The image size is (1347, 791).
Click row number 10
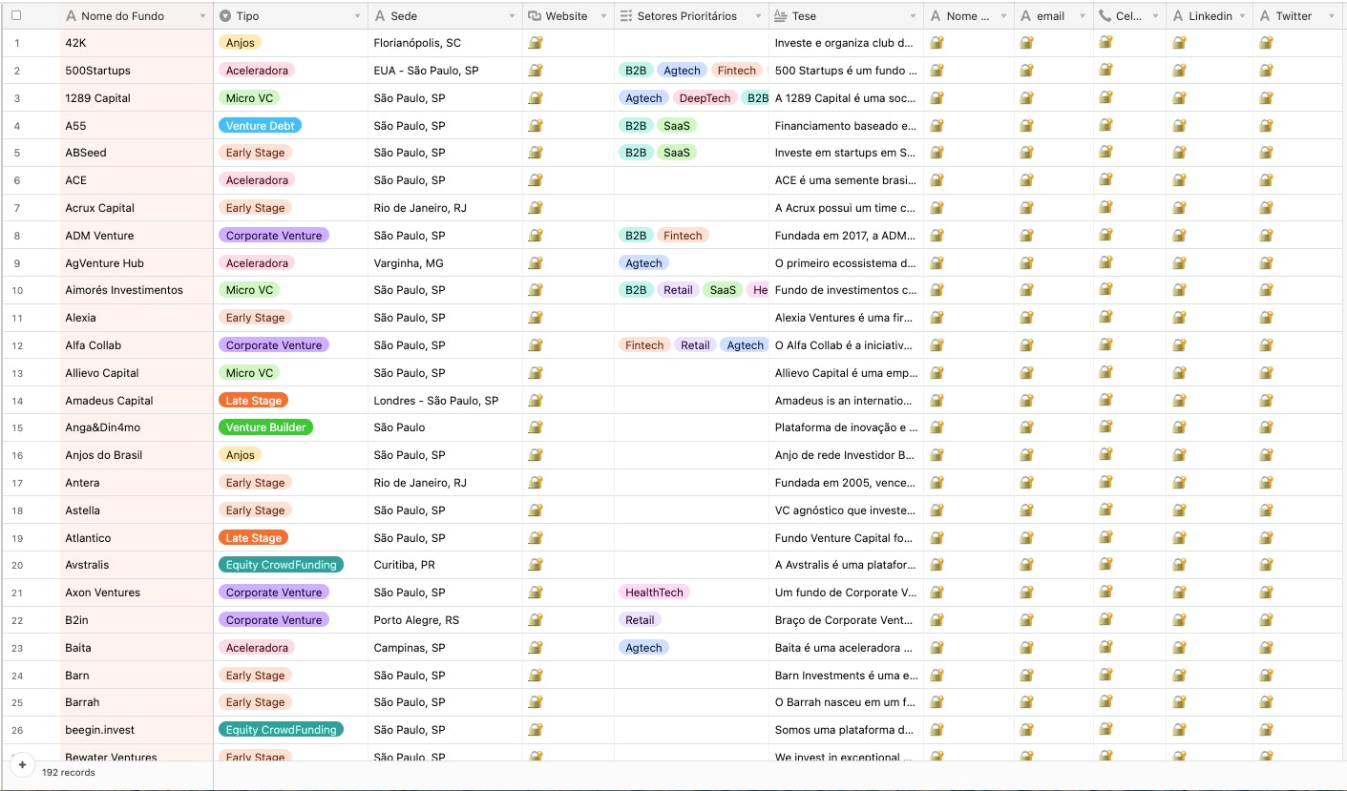(17, 290)
